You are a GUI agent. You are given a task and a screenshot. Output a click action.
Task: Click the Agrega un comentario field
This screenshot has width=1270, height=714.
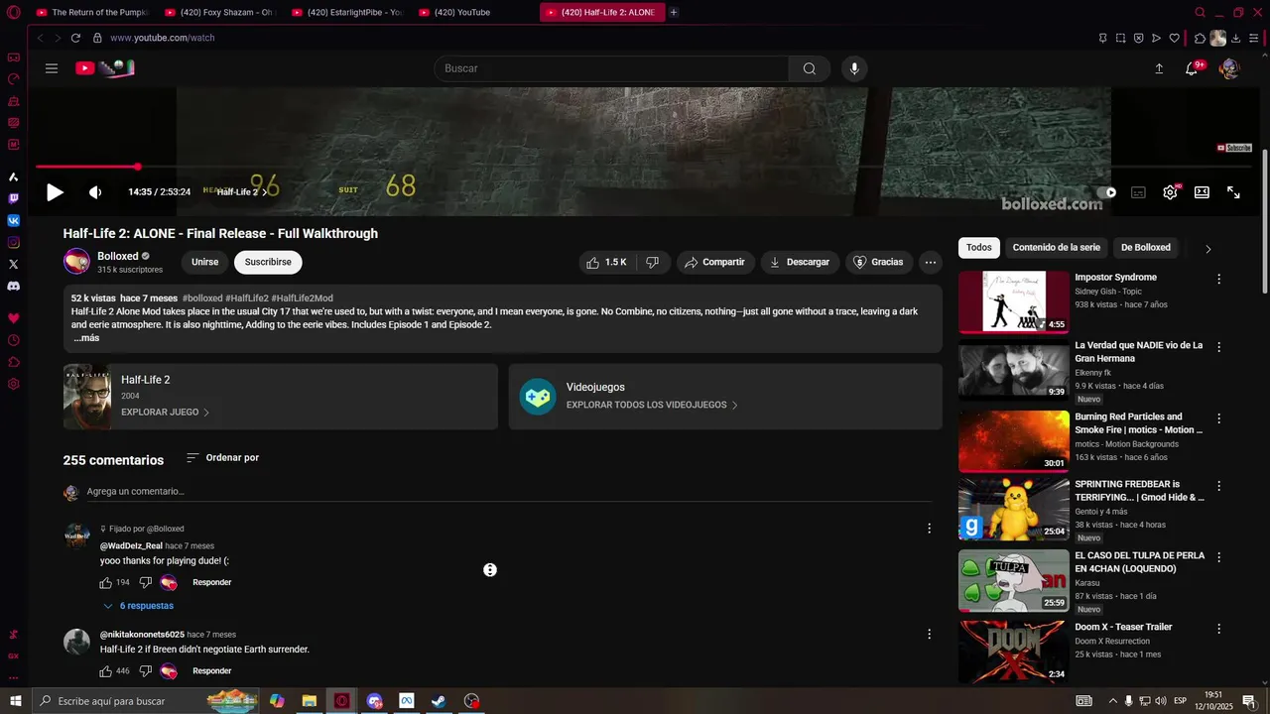tap(508, 492)
